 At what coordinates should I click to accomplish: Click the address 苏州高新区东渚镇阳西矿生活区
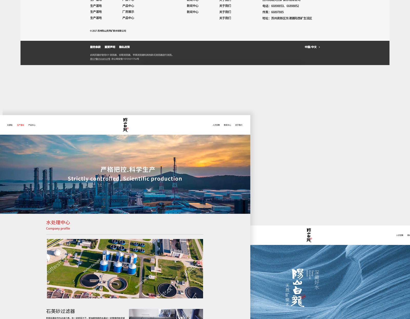[x=292, y=18]
